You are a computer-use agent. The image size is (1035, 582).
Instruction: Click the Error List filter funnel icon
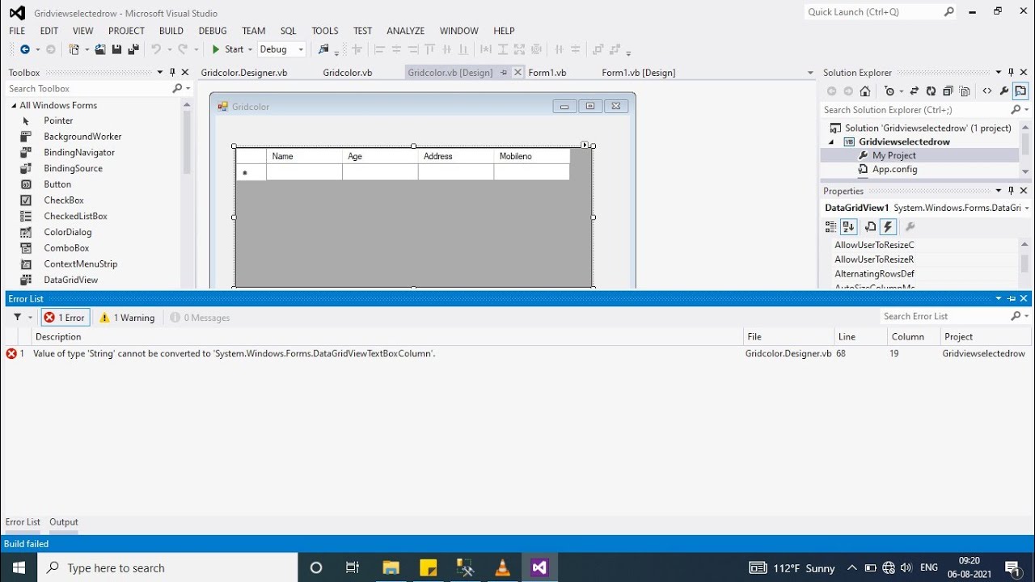17,318
